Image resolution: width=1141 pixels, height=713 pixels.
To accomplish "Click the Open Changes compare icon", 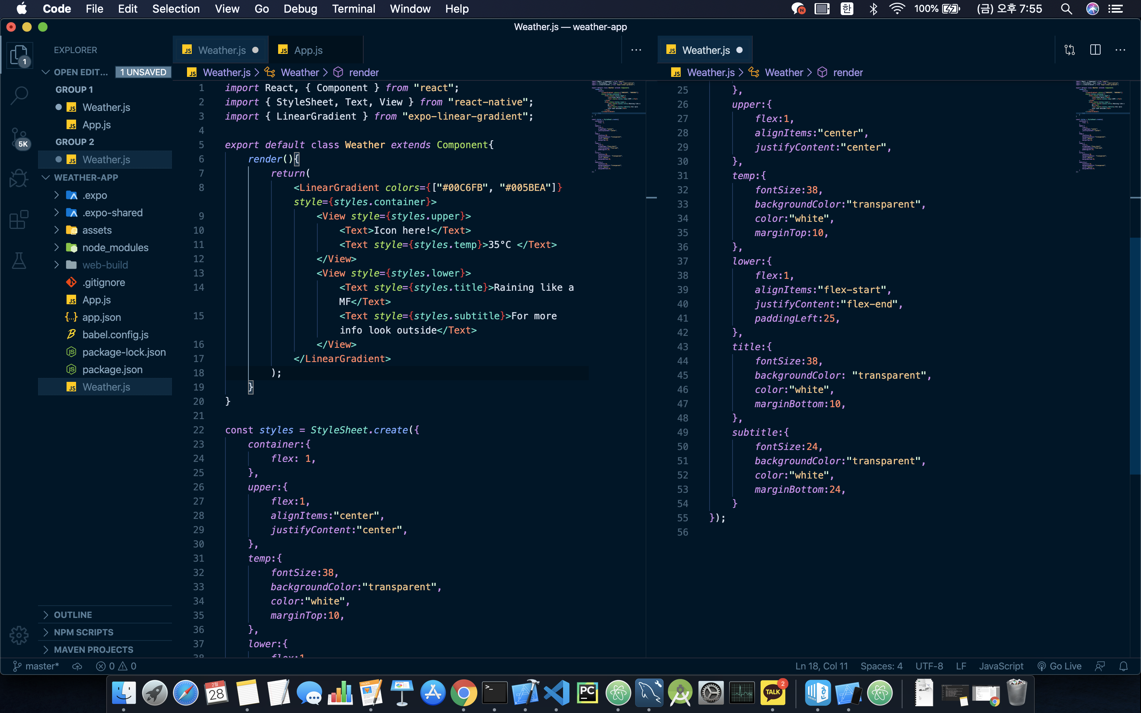I will tap(1070, 50).
